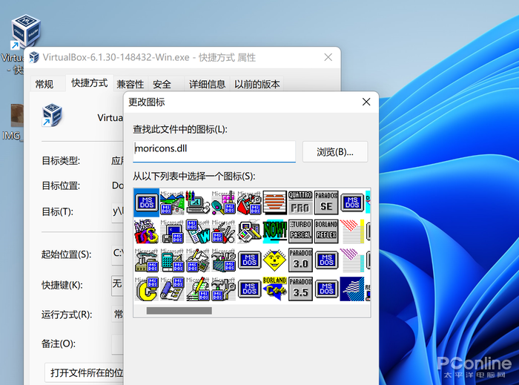Screen dimensions: 519x385
Task: Click the moricons.dll file path field
Action: click(214, 151)
